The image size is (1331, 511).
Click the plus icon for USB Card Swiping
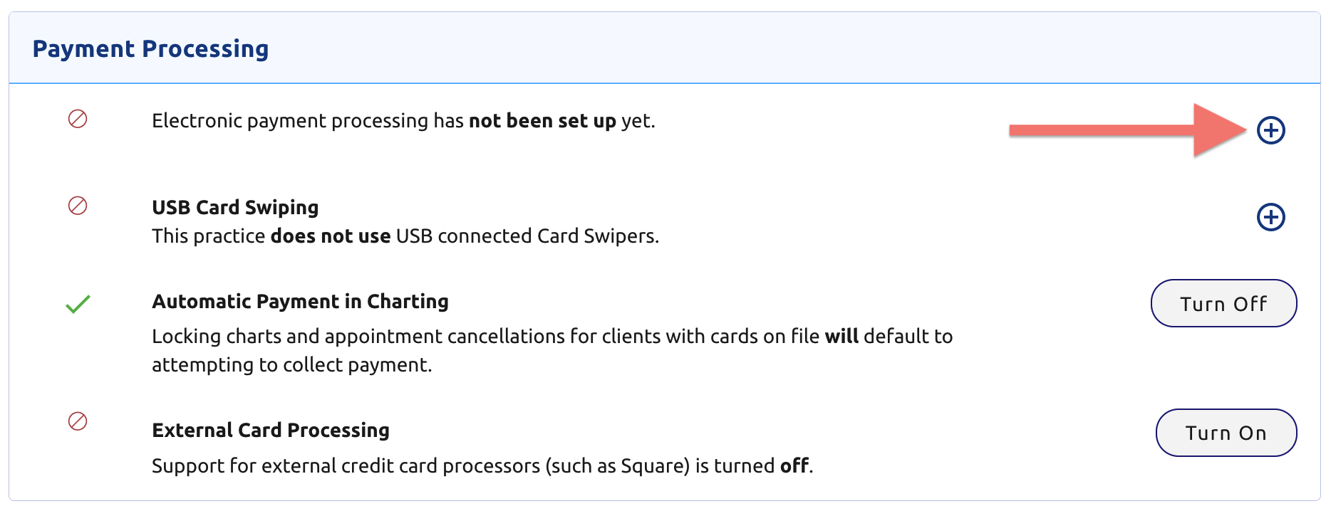click(x=1270, y=217)
